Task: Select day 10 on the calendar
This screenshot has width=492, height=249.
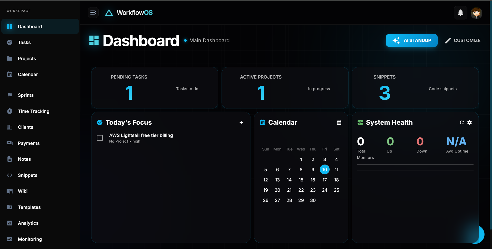Action: click(x=324, y=169)
